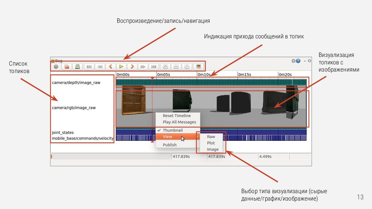Jump to the beginning of the timeline
This screenshot has width=372, height=209.
pyautogui.click(x=89, y=67)
